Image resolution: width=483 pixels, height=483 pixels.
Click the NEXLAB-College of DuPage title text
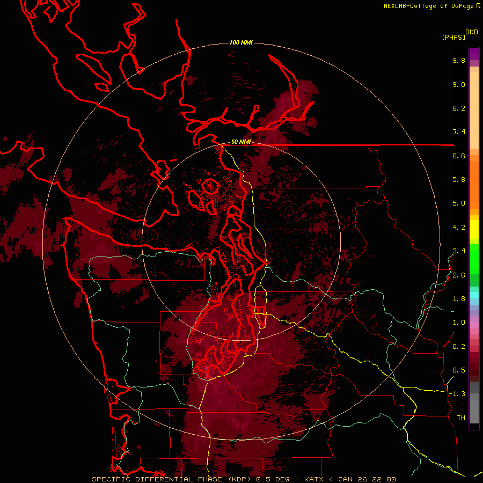428,6
